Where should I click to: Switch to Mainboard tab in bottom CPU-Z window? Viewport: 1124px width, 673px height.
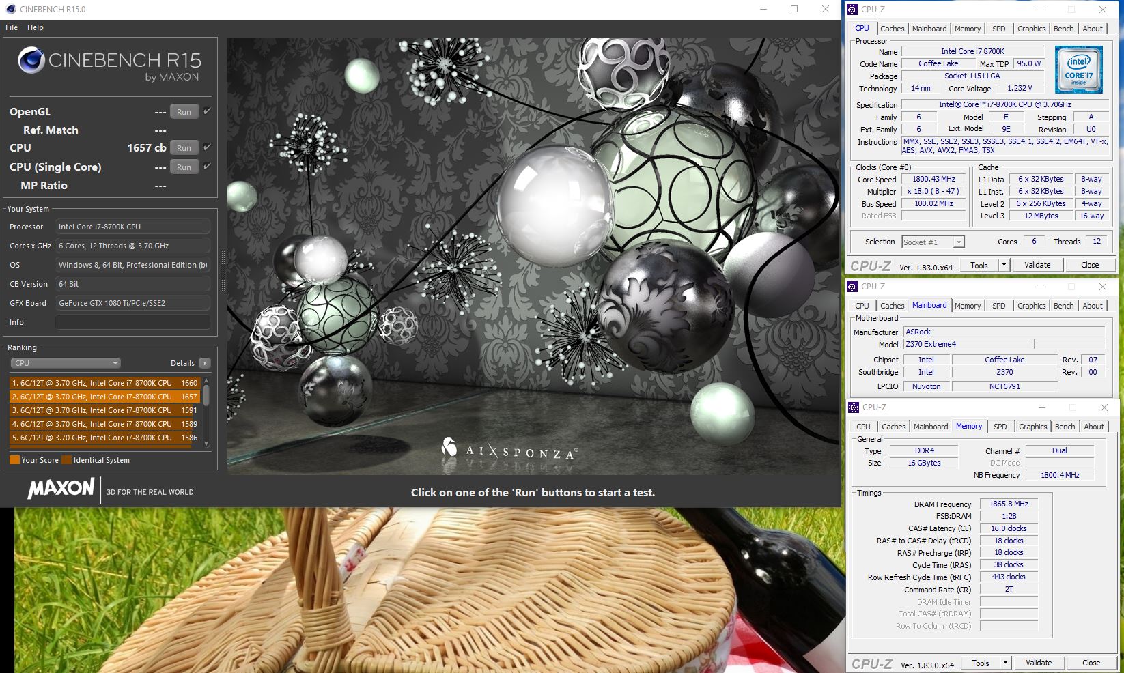point(931,427)
